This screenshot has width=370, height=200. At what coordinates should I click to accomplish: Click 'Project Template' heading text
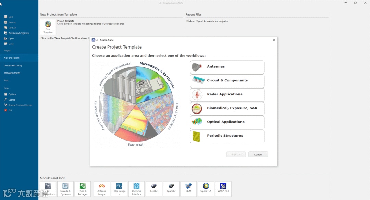65,21
